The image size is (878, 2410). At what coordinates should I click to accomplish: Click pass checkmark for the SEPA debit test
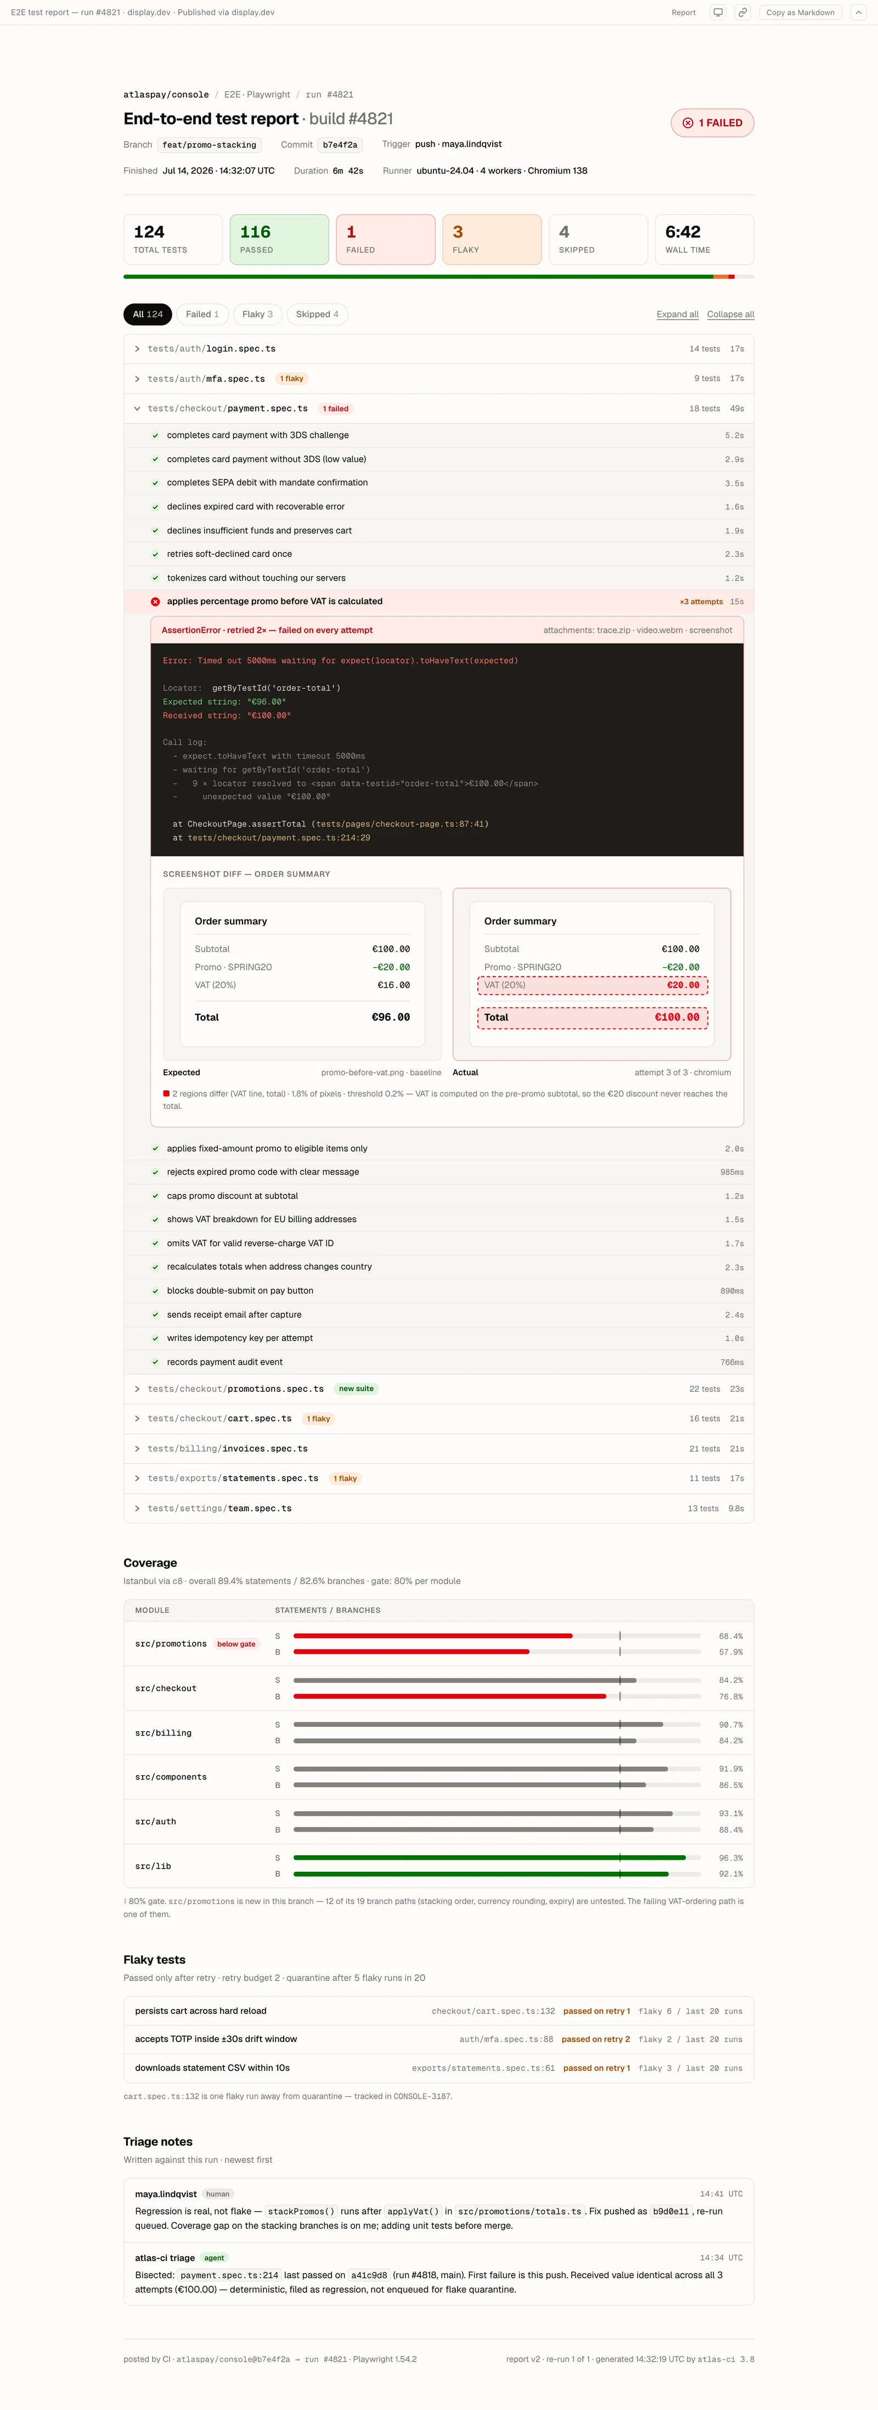pos(155,483)
